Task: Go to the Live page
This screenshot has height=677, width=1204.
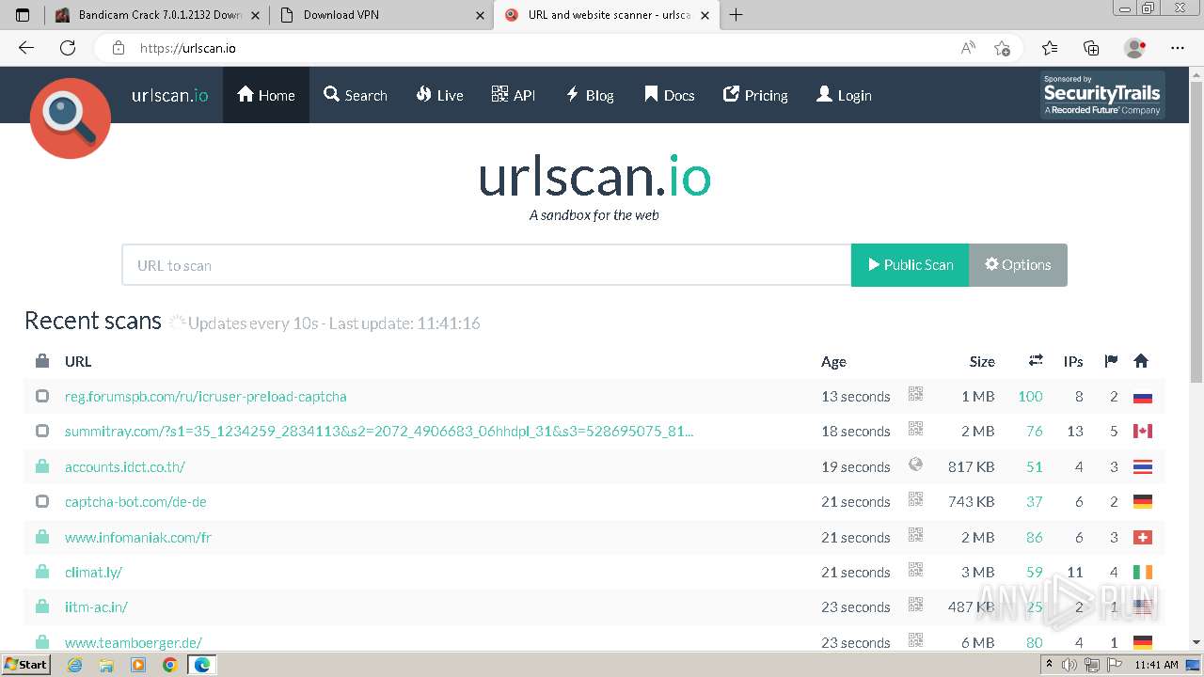Action: (439, 95)
